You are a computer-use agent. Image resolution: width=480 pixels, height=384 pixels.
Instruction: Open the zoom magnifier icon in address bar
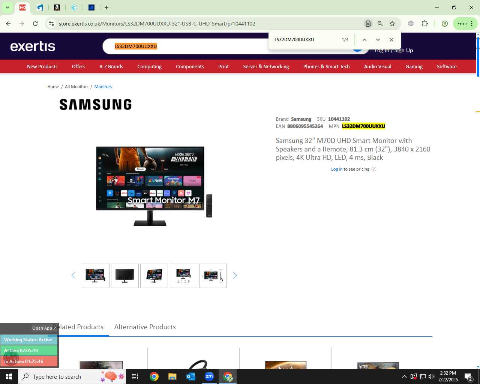pyautogui.click(x=380, y=24)
